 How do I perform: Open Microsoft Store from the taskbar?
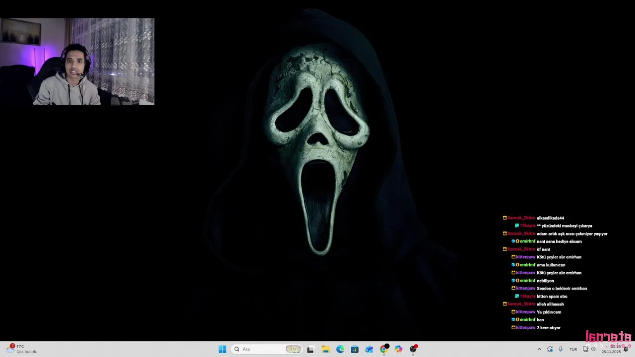(x=355, y=349)
